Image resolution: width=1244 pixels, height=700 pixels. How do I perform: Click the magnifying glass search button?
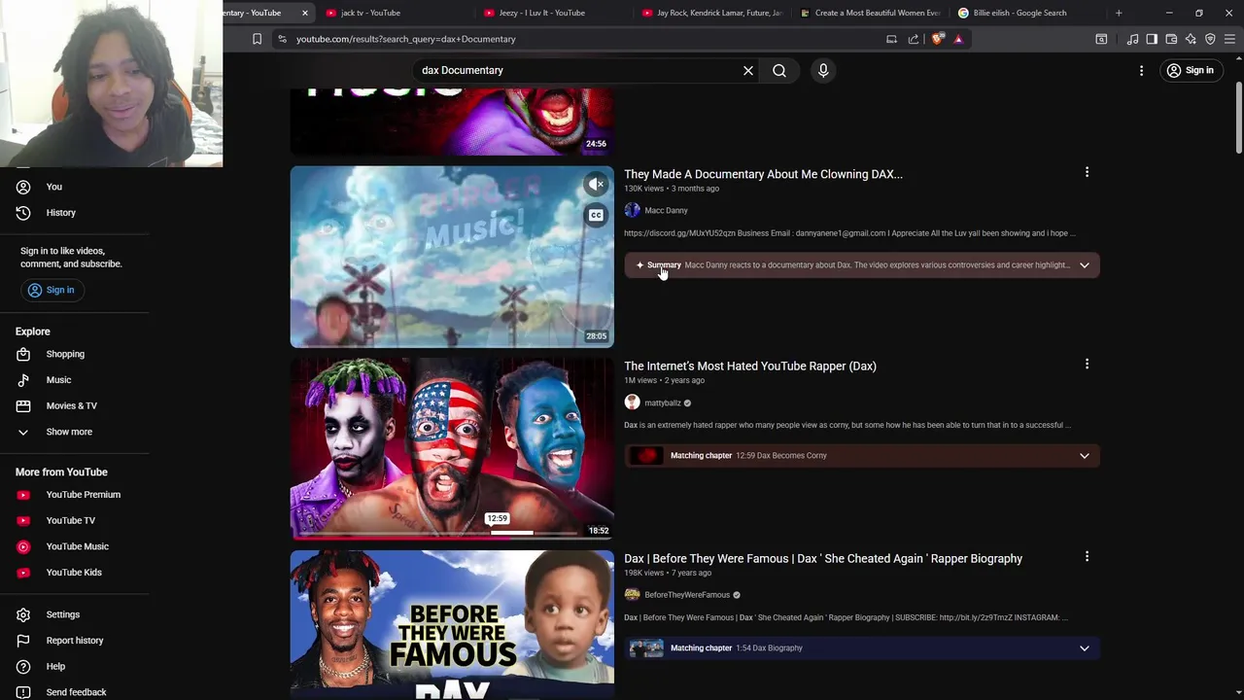(x=779, y=70)
